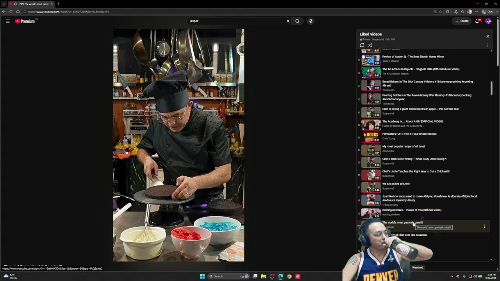Bookmark this page with star icon

click(441, 12)
